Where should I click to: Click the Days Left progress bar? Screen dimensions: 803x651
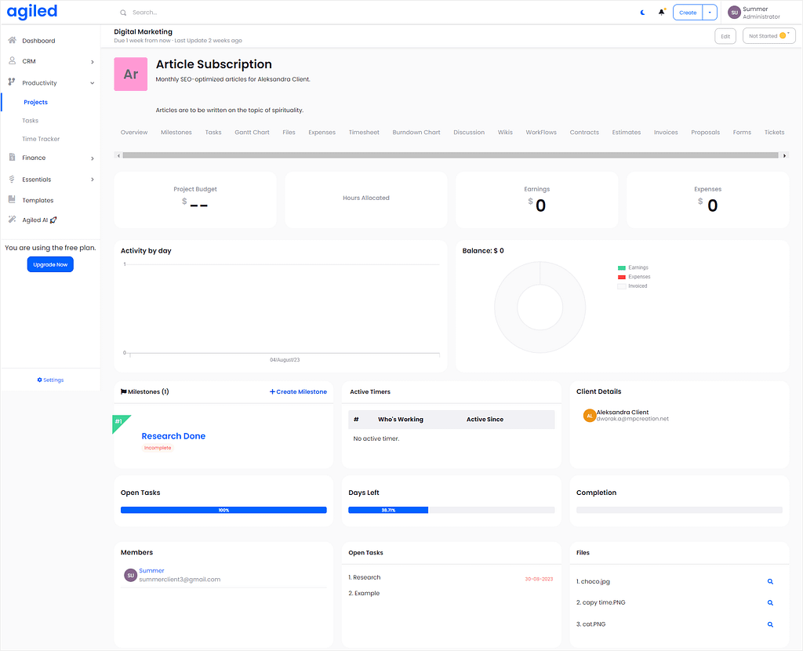(451, 510)
